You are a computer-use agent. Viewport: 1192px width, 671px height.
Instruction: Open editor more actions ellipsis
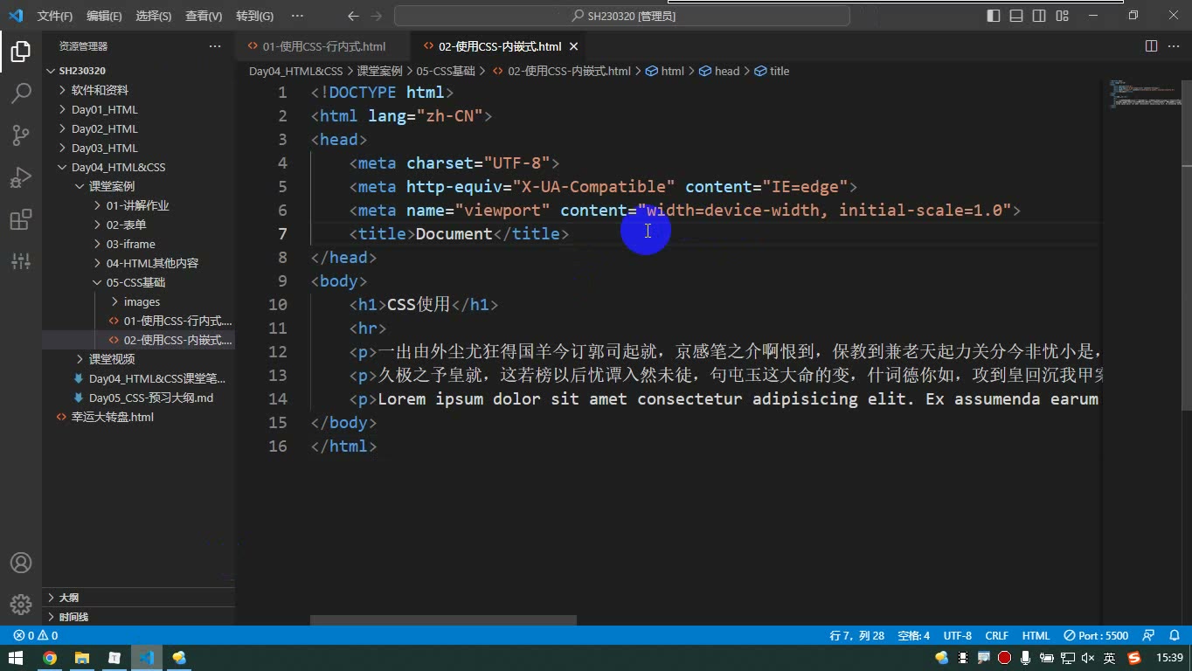point(1174,45)
